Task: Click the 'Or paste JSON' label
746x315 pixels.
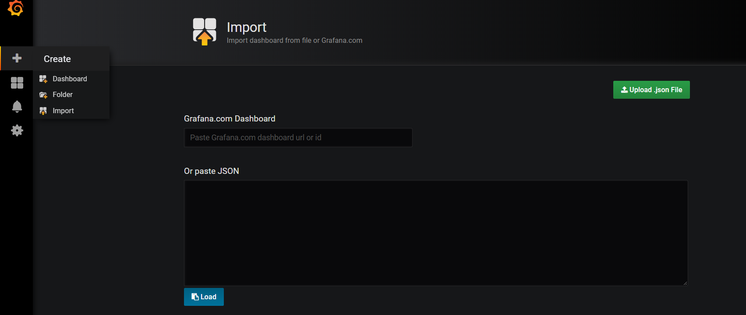Action: tap(212, 171)
